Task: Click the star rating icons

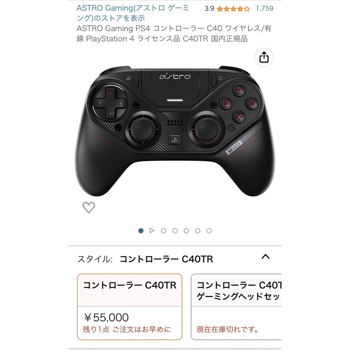Action: pyautogui.click(x=233, y=9)
